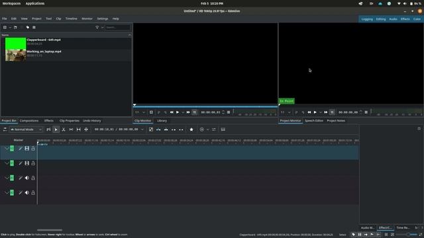Open the Add Clip dropdown arrow in Project Bin
424x238 pixels.
click(10, 27)
